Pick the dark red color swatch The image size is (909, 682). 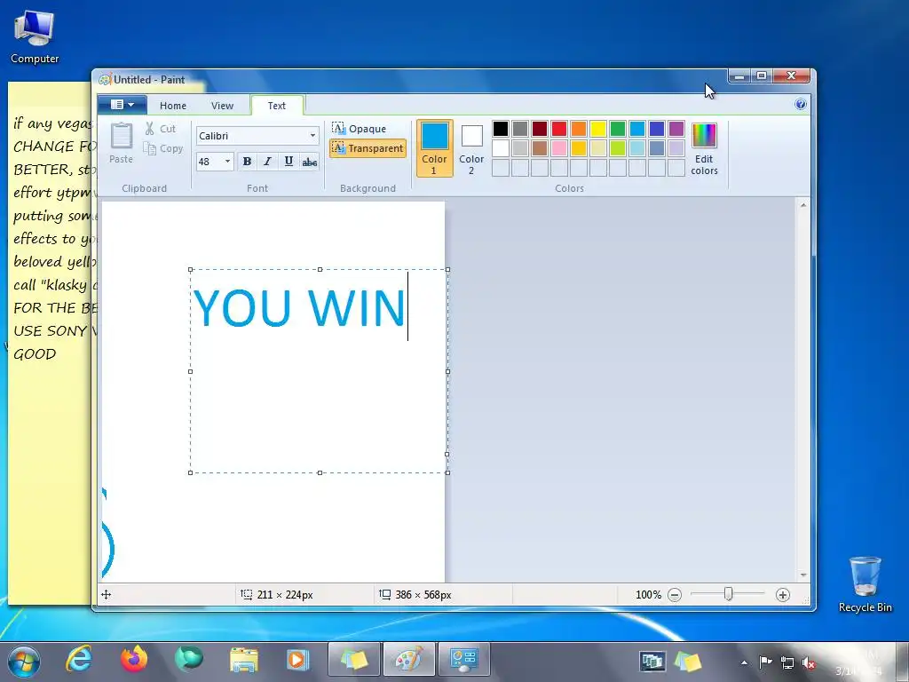pos(539,128)
